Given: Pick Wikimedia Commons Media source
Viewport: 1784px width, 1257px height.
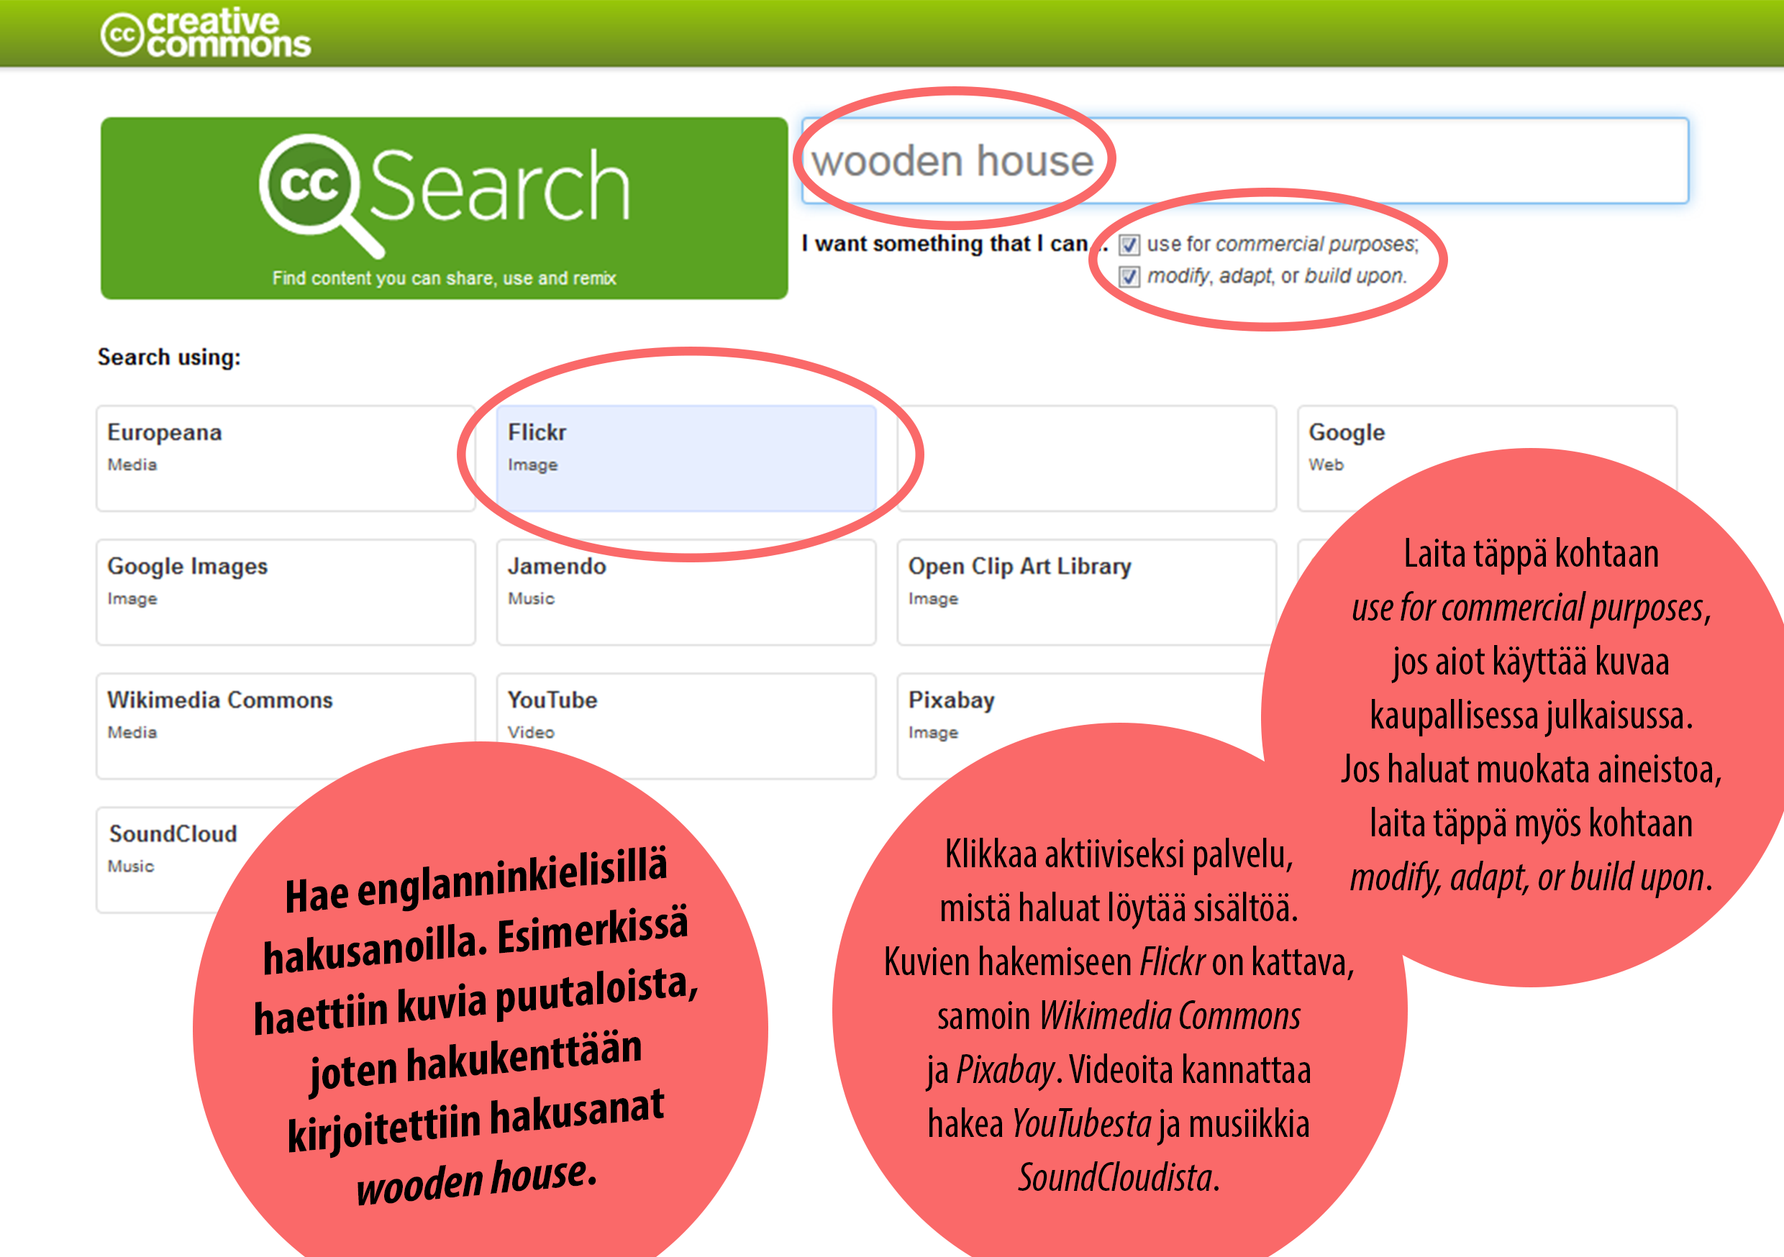Looking at the screenshot, I should (x=286, y=726).
